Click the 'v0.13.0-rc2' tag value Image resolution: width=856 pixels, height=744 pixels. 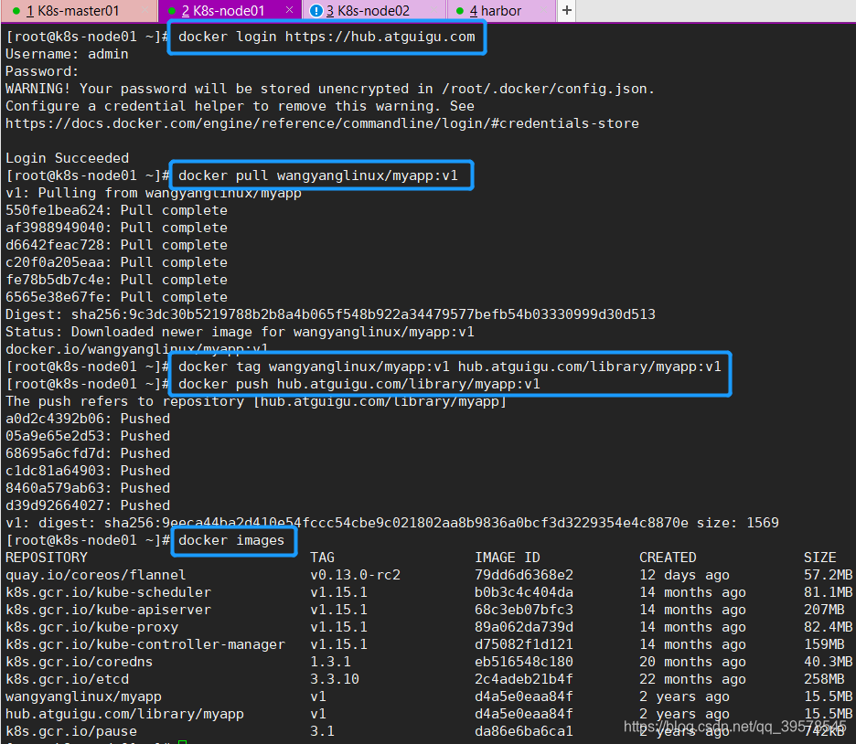[356, 575]
